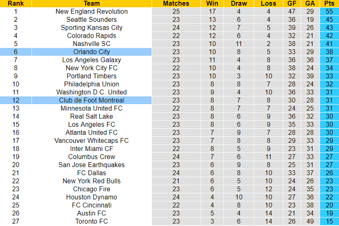Click Los Angeles Galaxy team name
This screenshot has height=226, width=339.
tap(92, 60)
